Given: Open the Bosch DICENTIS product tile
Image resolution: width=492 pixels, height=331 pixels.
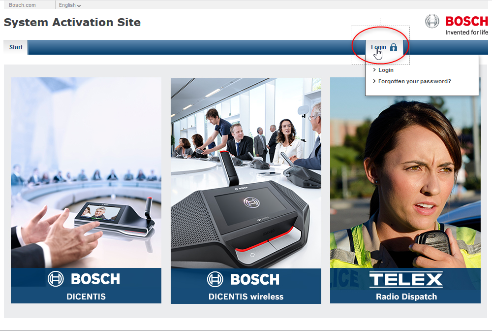Looking at the screenshot, I should [x=86, y=190].
